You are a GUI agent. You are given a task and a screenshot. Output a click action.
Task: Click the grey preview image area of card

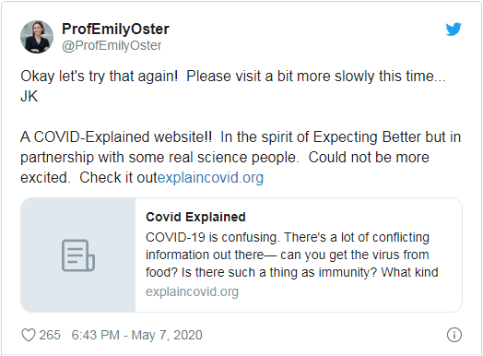pyautogui.click(x=78, y=255)
